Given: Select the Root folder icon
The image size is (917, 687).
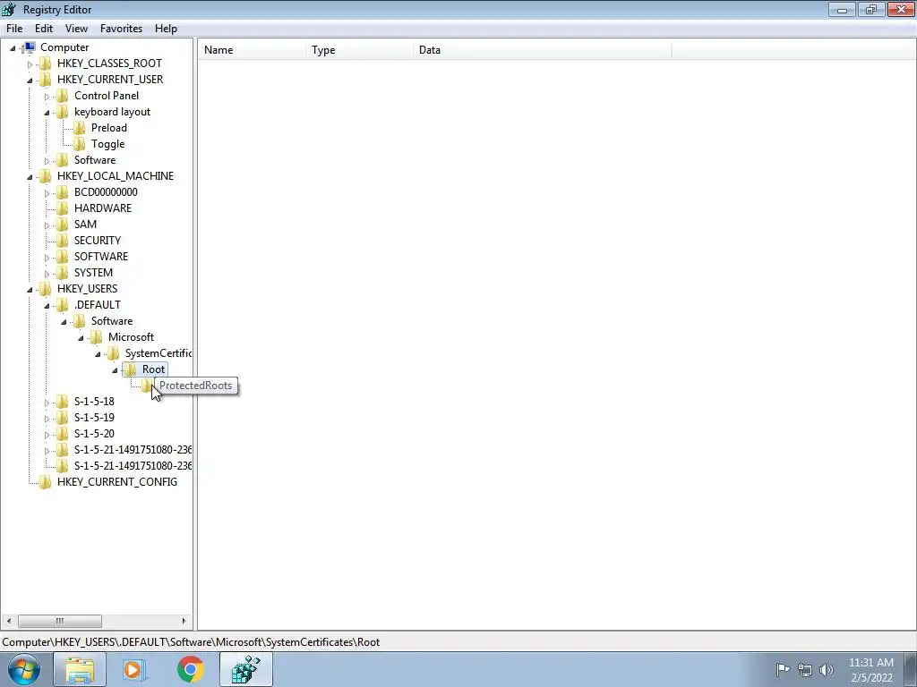Looking at the screenshot, I should click(130, 369).
